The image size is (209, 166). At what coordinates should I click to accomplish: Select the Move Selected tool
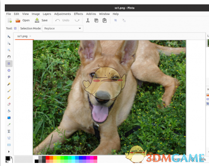(x=9, y=37)
